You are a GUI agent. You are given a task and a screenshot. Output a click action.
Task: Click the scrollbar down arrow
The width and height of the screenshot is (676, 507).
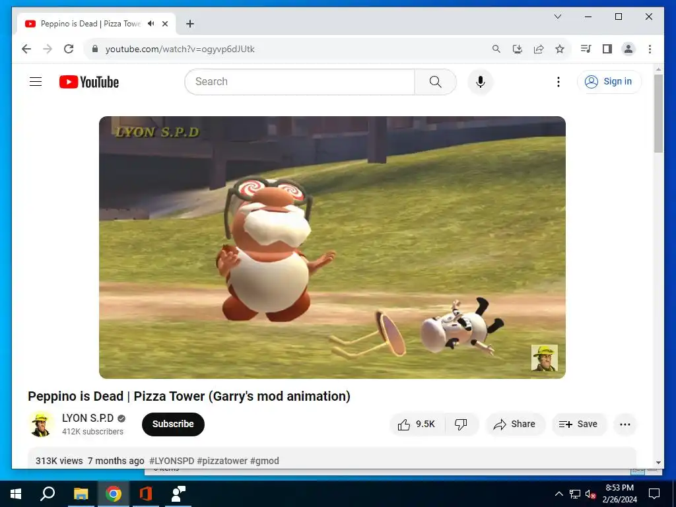[658, 463]
